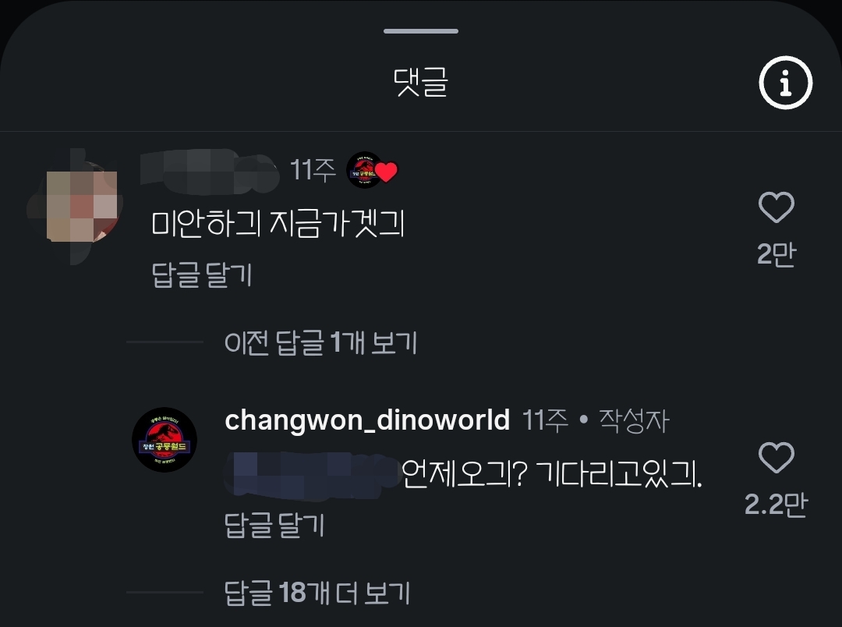Open the blurred commenter's profile avatar
842x627 pixels.
(x=75, y=207)
